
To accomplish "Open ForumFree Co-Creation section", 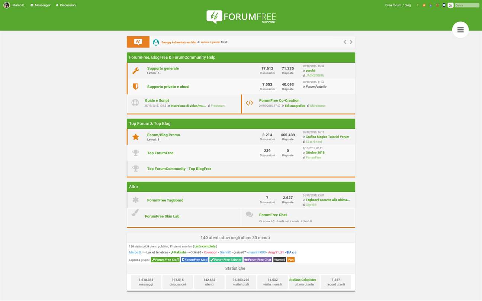I will click(x=279, y=100).
